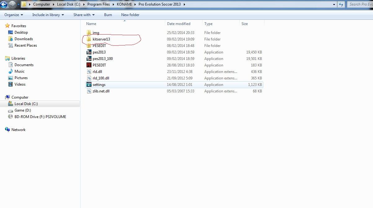Open Downloads in the Favorites list
373x208 pixels.
24,39
